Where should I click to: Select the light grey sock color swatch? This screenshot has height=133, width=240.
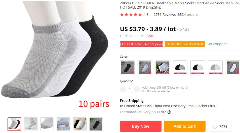click(145, 68)
